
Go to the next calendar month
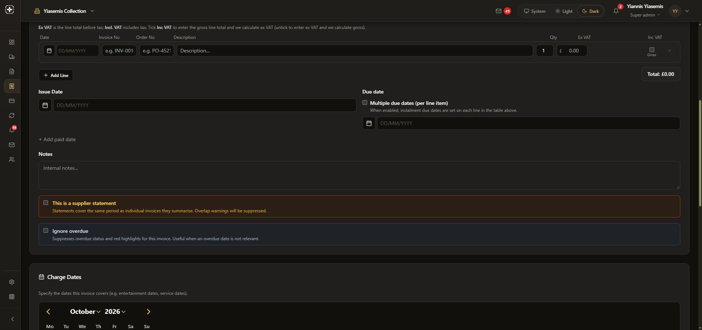coord(148,312)
